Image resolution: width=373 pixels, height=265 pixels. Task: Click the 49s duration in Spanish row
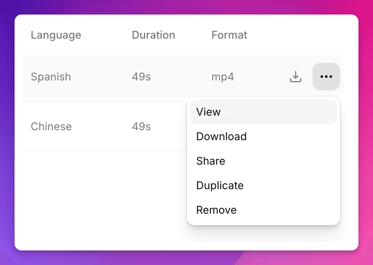[141, 77]
